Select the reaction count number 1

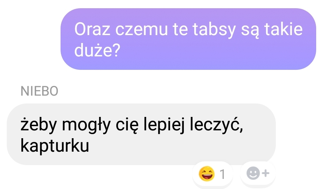222,174
